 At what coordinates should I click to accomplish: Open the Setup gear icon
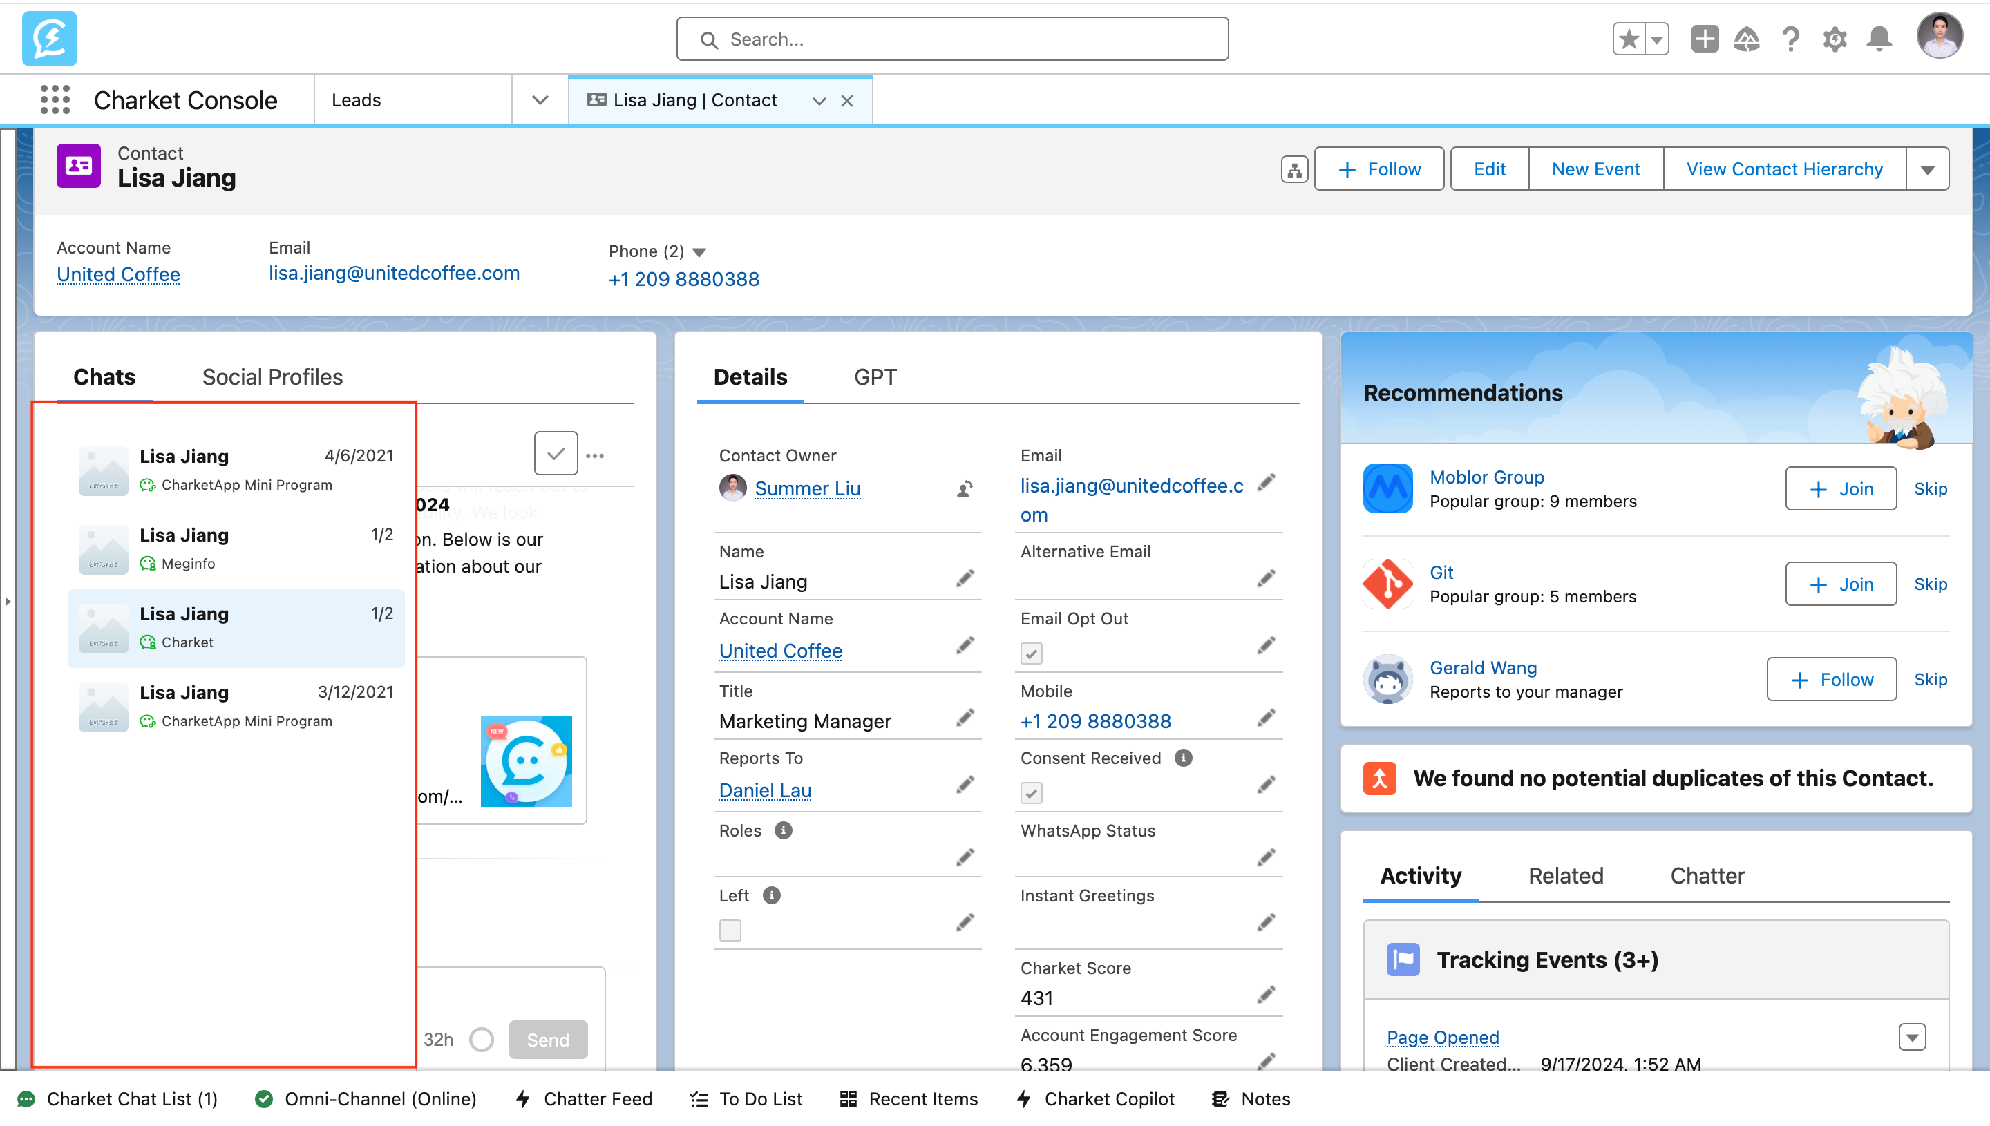[1835, 39]
